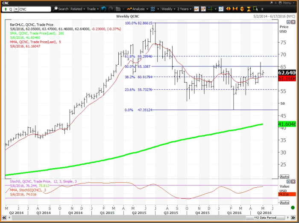Open the dropdown beside the Q symbol type
The width and height of the screenshot is (299, 223).
click(x=16, y=9)
